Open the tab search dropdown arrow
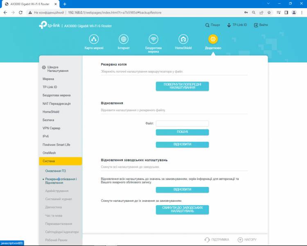The height and width of the screenshot is (246, 307). click(x=268, y=4)
